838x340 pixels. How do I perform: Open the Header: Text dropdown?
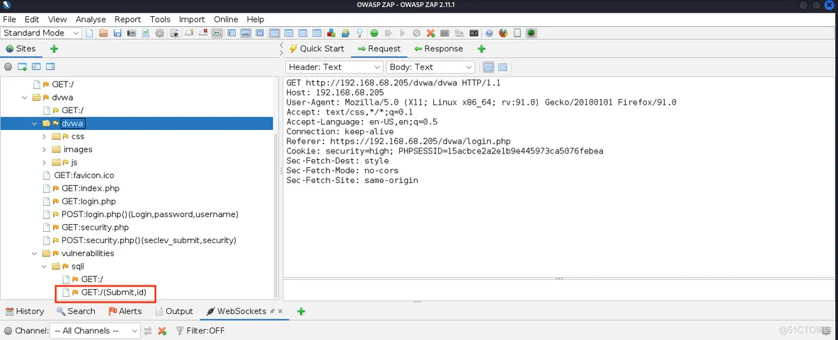(x=335, y=66)
